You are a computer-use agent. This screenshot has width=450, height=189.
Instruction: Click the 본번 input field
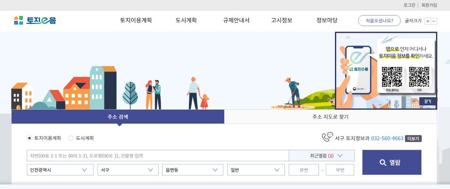pos(304,170)
